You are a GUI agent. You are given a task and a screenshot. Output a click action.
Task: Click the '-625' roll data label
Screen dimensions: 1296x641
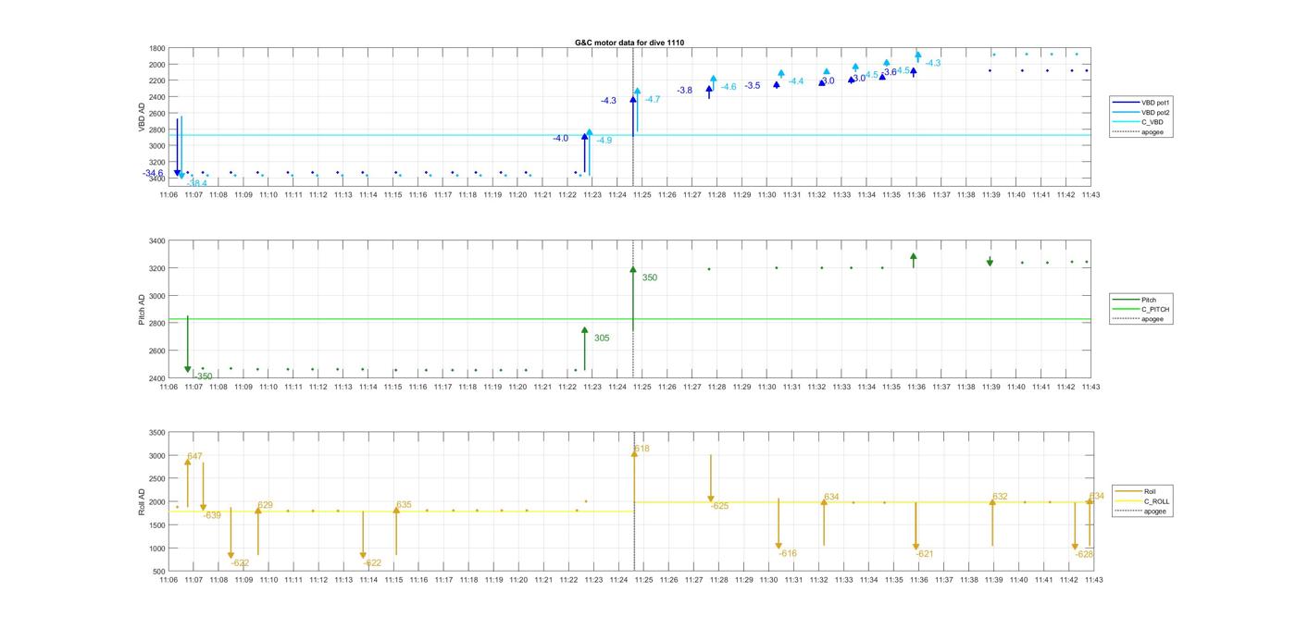coord(719,506)
